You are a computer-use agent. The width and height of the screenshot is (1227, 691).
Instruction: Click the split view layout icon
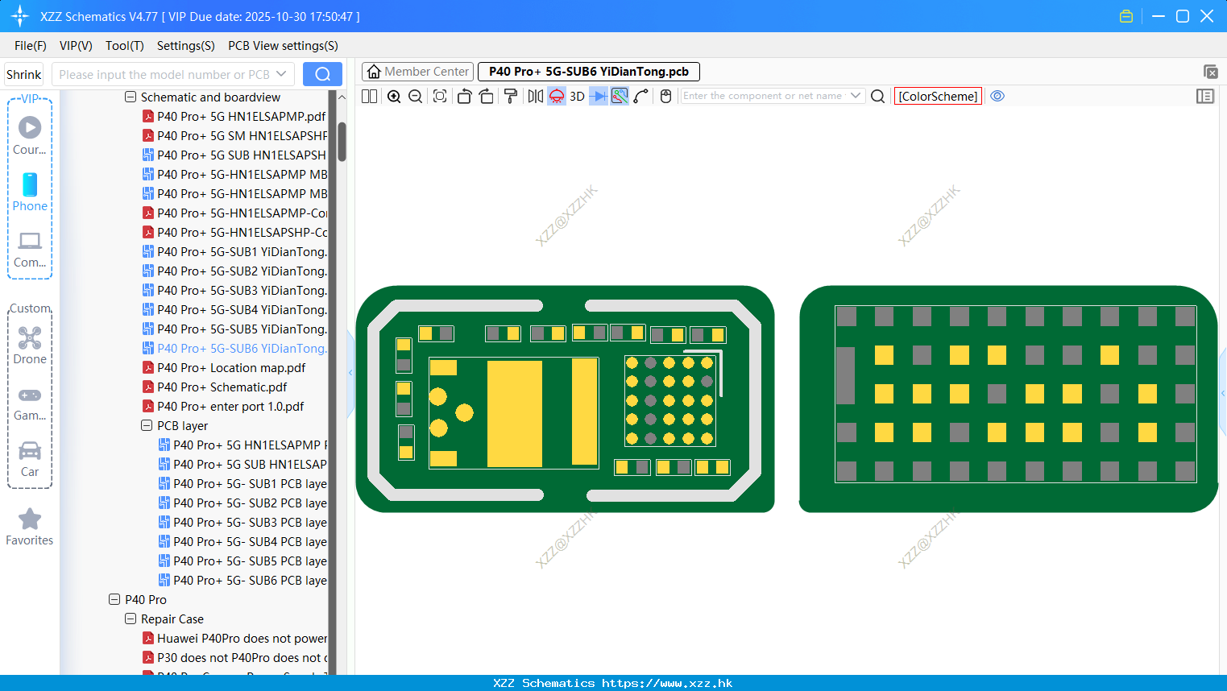pyautogui.click(x=369, y=97)
